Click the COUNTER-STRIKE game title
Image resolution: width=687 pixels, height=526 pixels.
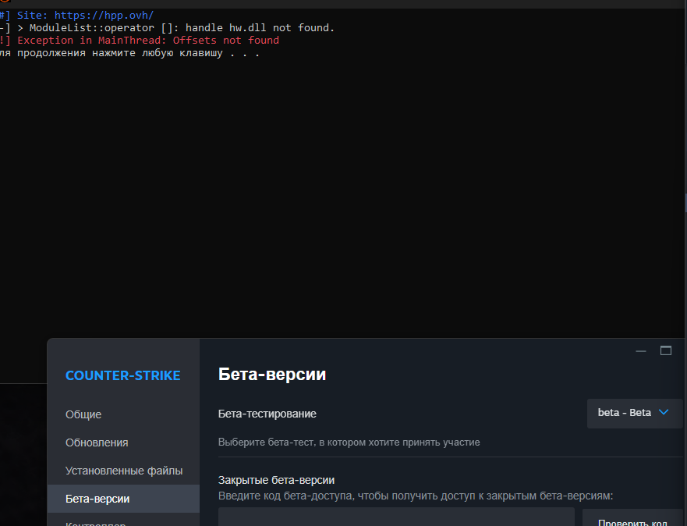coord(122,375)
